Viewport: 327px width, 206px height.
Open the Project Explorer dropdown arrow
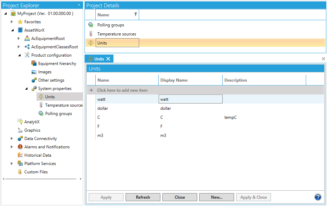[x=79, y=5]
